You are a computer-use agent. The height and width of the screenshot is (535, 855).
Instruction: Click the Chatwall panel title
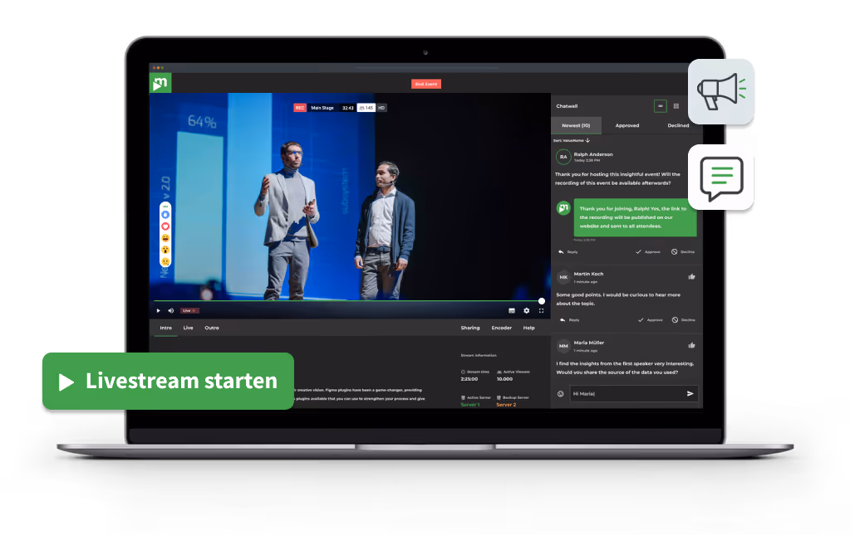pos(567,106)
